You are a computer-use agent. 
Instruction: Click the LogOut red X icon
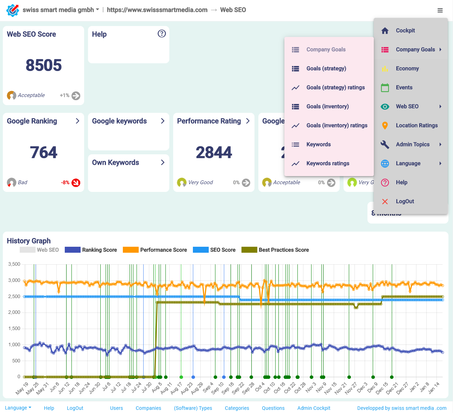click(385, 201)
